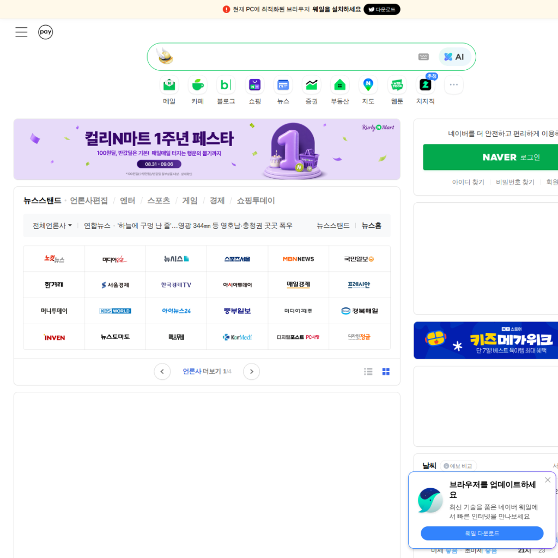Click the NAVER 로그인 button

(x=490, y=157)
